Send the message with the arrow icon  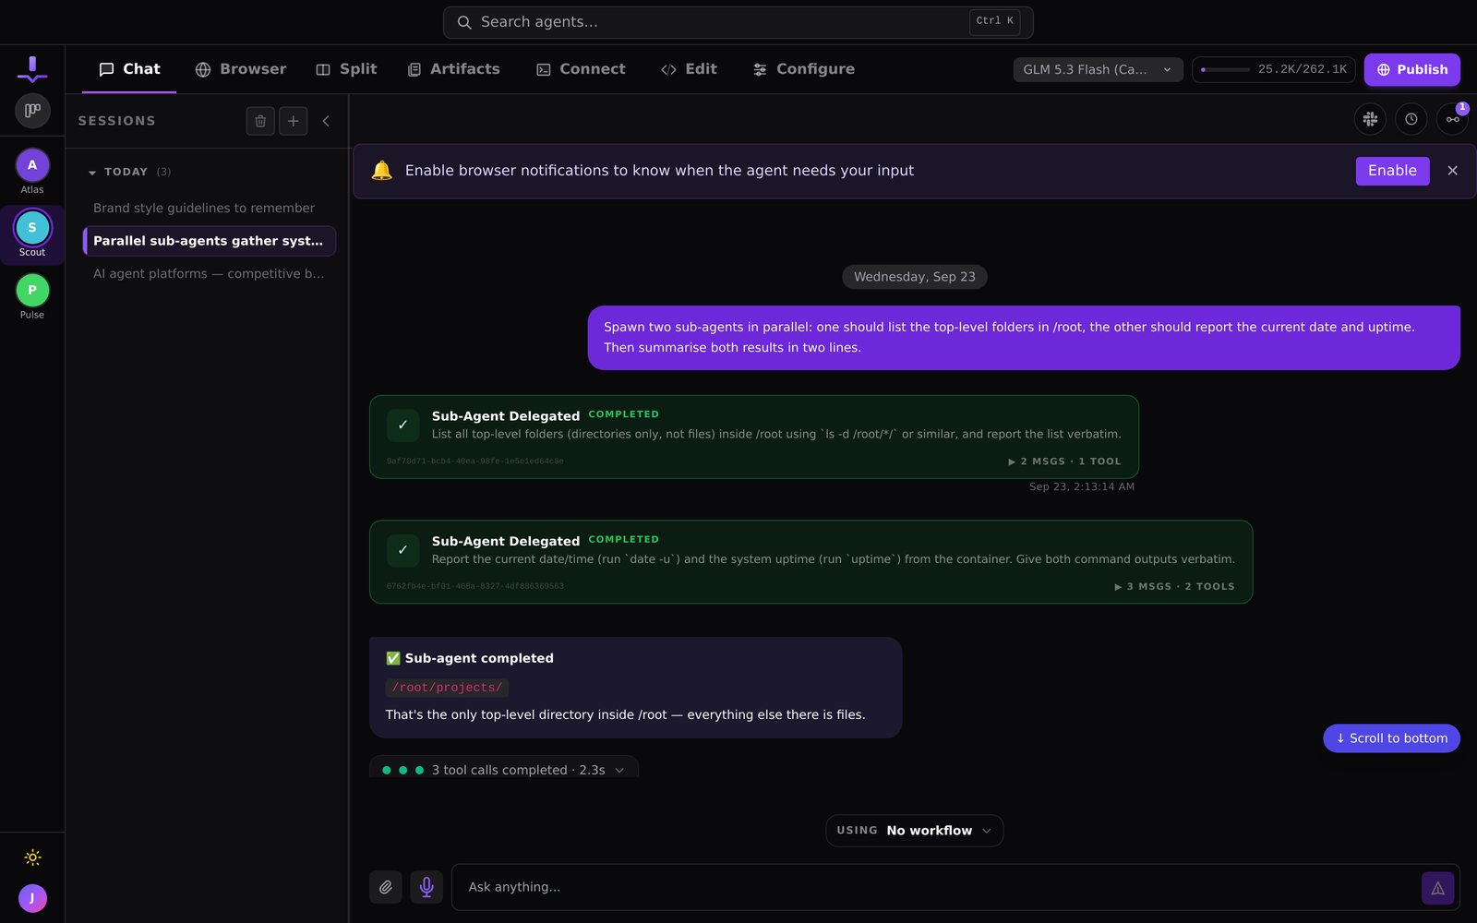click(x=1437, y=888)
